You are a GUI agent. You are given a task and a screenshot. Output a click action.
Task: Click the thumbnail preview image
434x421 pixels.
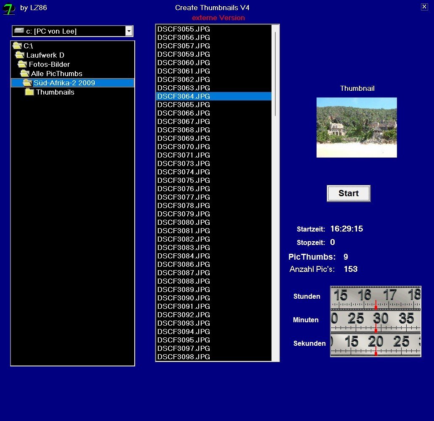point(357,127)
